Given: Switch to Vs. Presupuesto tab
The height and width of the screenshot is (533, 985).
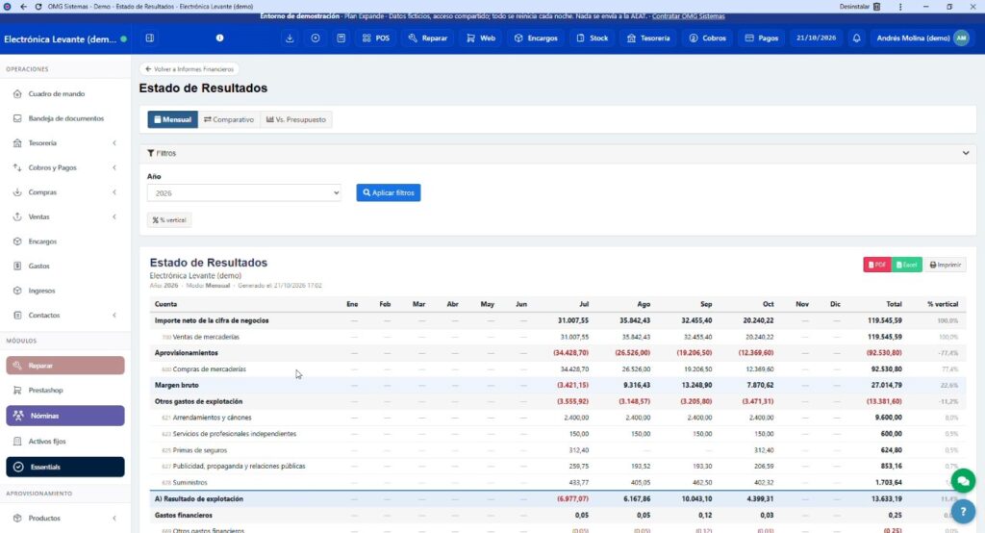Looking at the screenshot, I should coord(296,119).
